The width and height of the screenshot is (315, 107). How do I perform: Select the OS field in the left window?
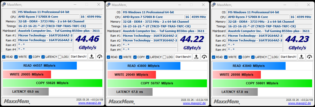(60, 12)
